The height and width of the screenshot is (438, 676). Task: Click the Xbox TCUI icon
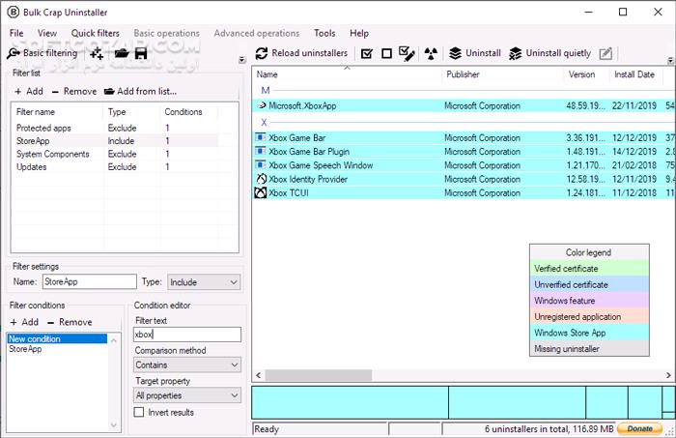[x=261, y=192]
